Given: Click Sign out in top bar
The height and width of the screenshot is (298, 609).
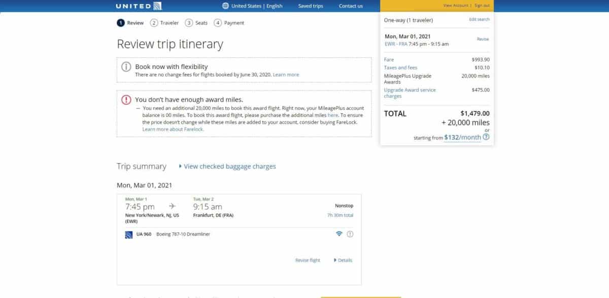Looking at the screenshot, I should (x=482, y=6).
